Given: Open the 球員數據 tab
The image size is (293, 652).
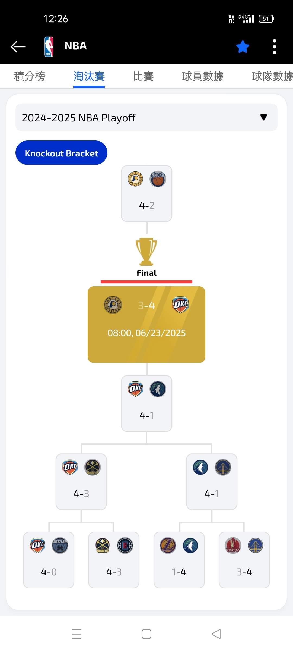Looking at the screenshot, I should pos(202,76).
